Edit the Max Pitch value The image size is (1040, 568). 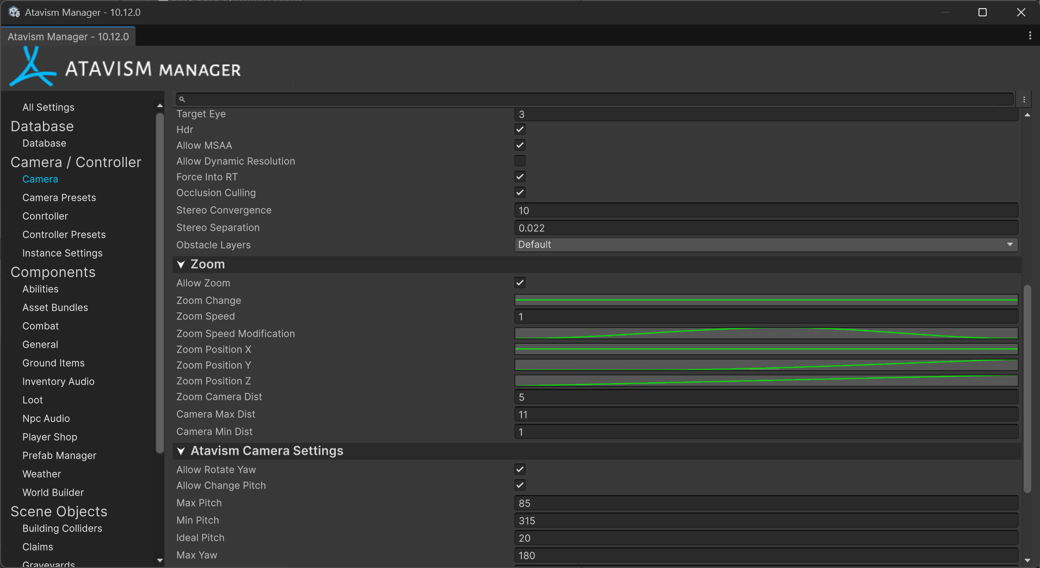point(766,503)
